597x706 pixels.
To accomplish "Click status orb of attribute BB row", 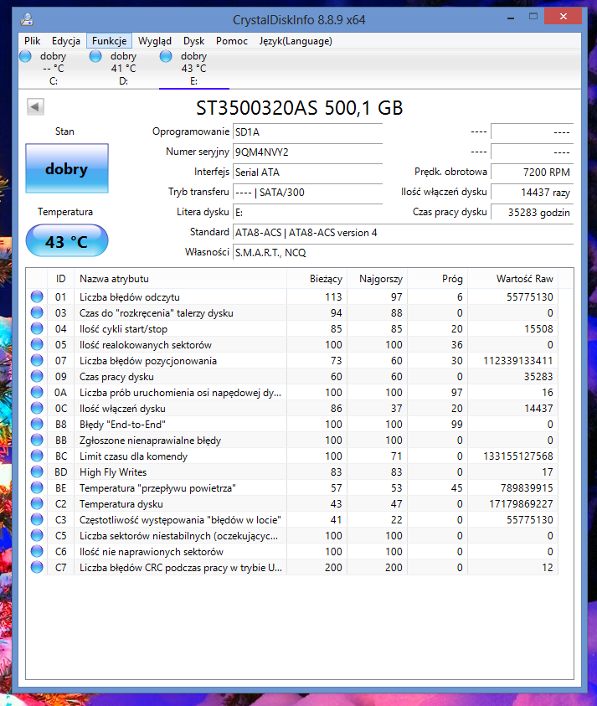I will [x=37, y=440].
